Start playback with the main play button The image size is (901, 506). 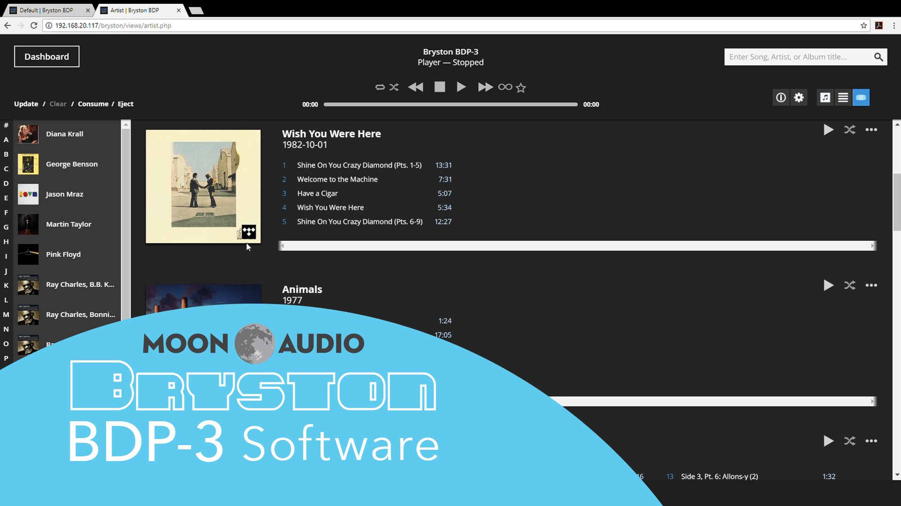click(x=461, y=87)
